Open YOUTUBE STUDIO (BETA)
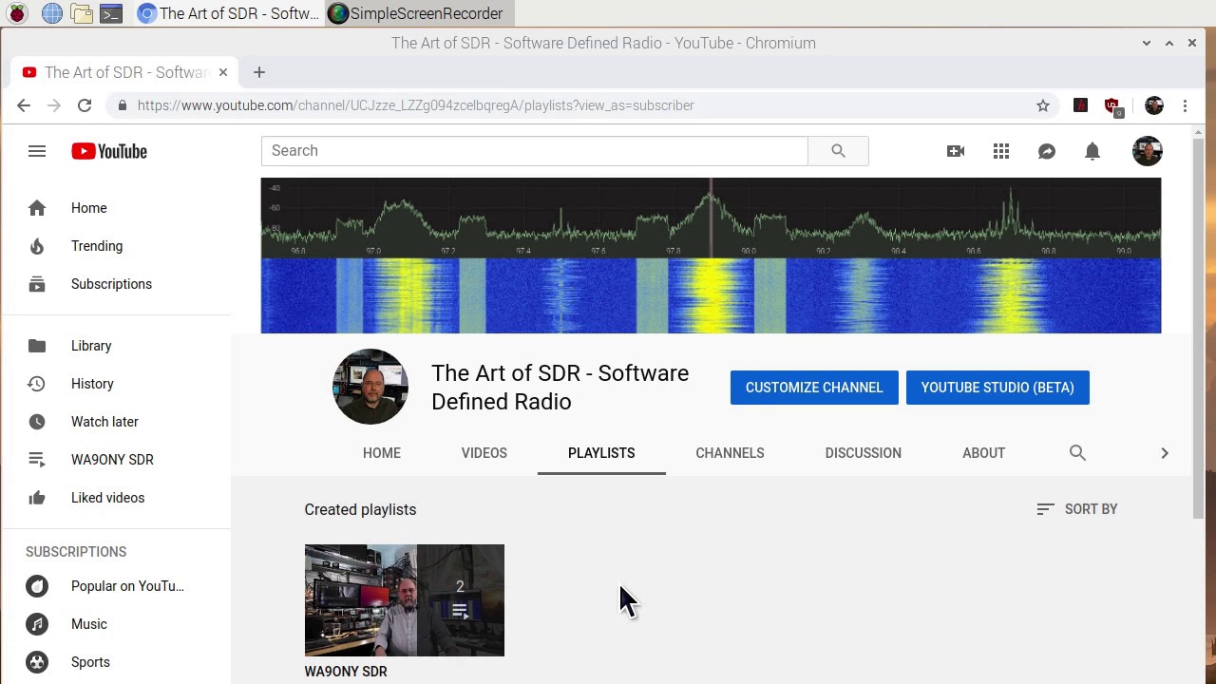The height and width of the screenshot is (684, 1216). (997, 388)
